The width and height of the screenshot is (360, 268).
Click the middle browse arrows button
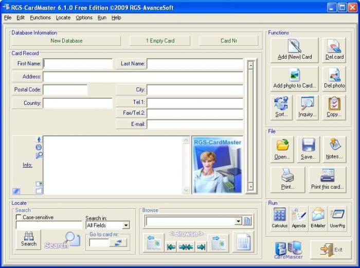(186, 247)
